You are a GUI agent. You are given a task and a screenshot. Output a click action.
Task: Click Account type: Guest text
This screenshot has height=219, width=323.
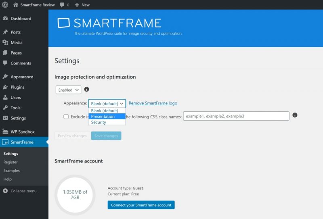[125, 188]
